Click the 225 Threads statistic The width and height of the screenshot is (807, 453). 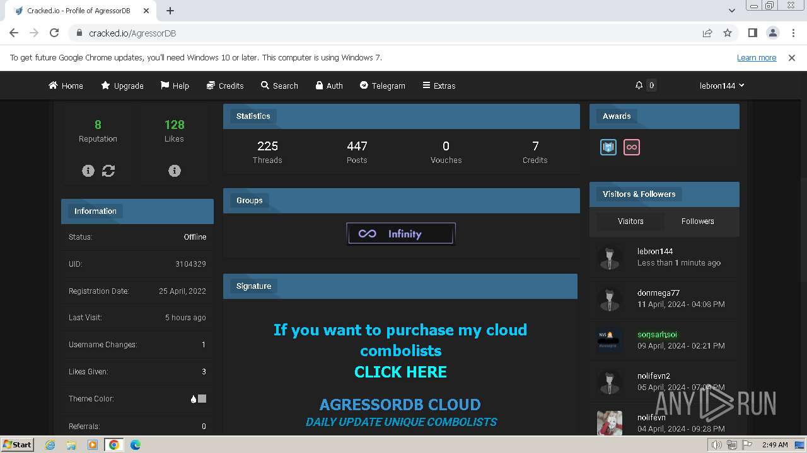click(x=267, y=152)
